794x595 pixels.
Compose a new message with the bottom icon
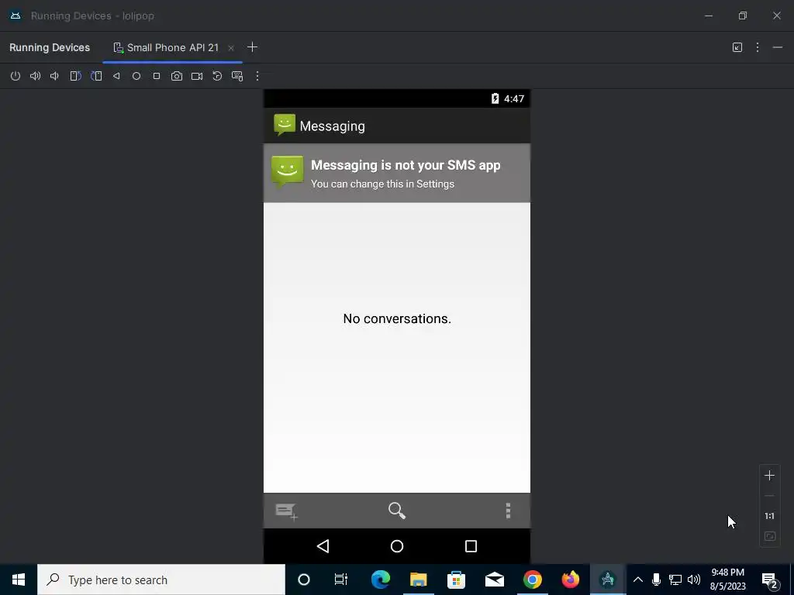tap(287, 511)
